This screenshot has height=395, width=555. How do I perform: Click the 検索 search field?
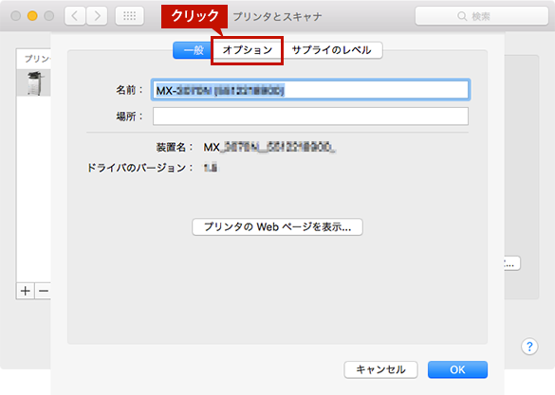[481, 16]
